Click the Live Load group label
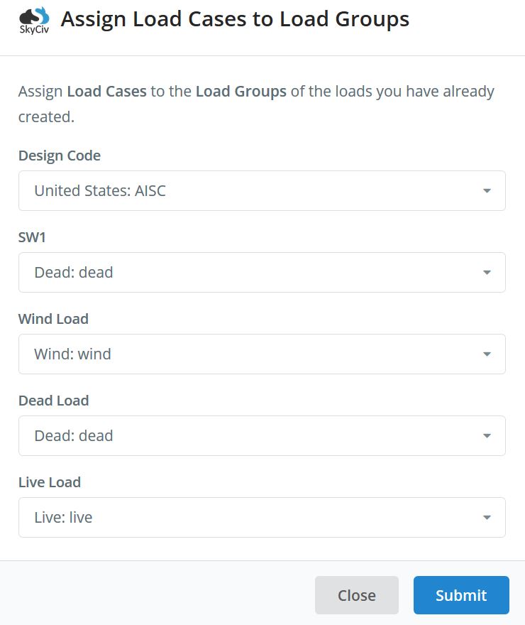 (x=50, y=482)
